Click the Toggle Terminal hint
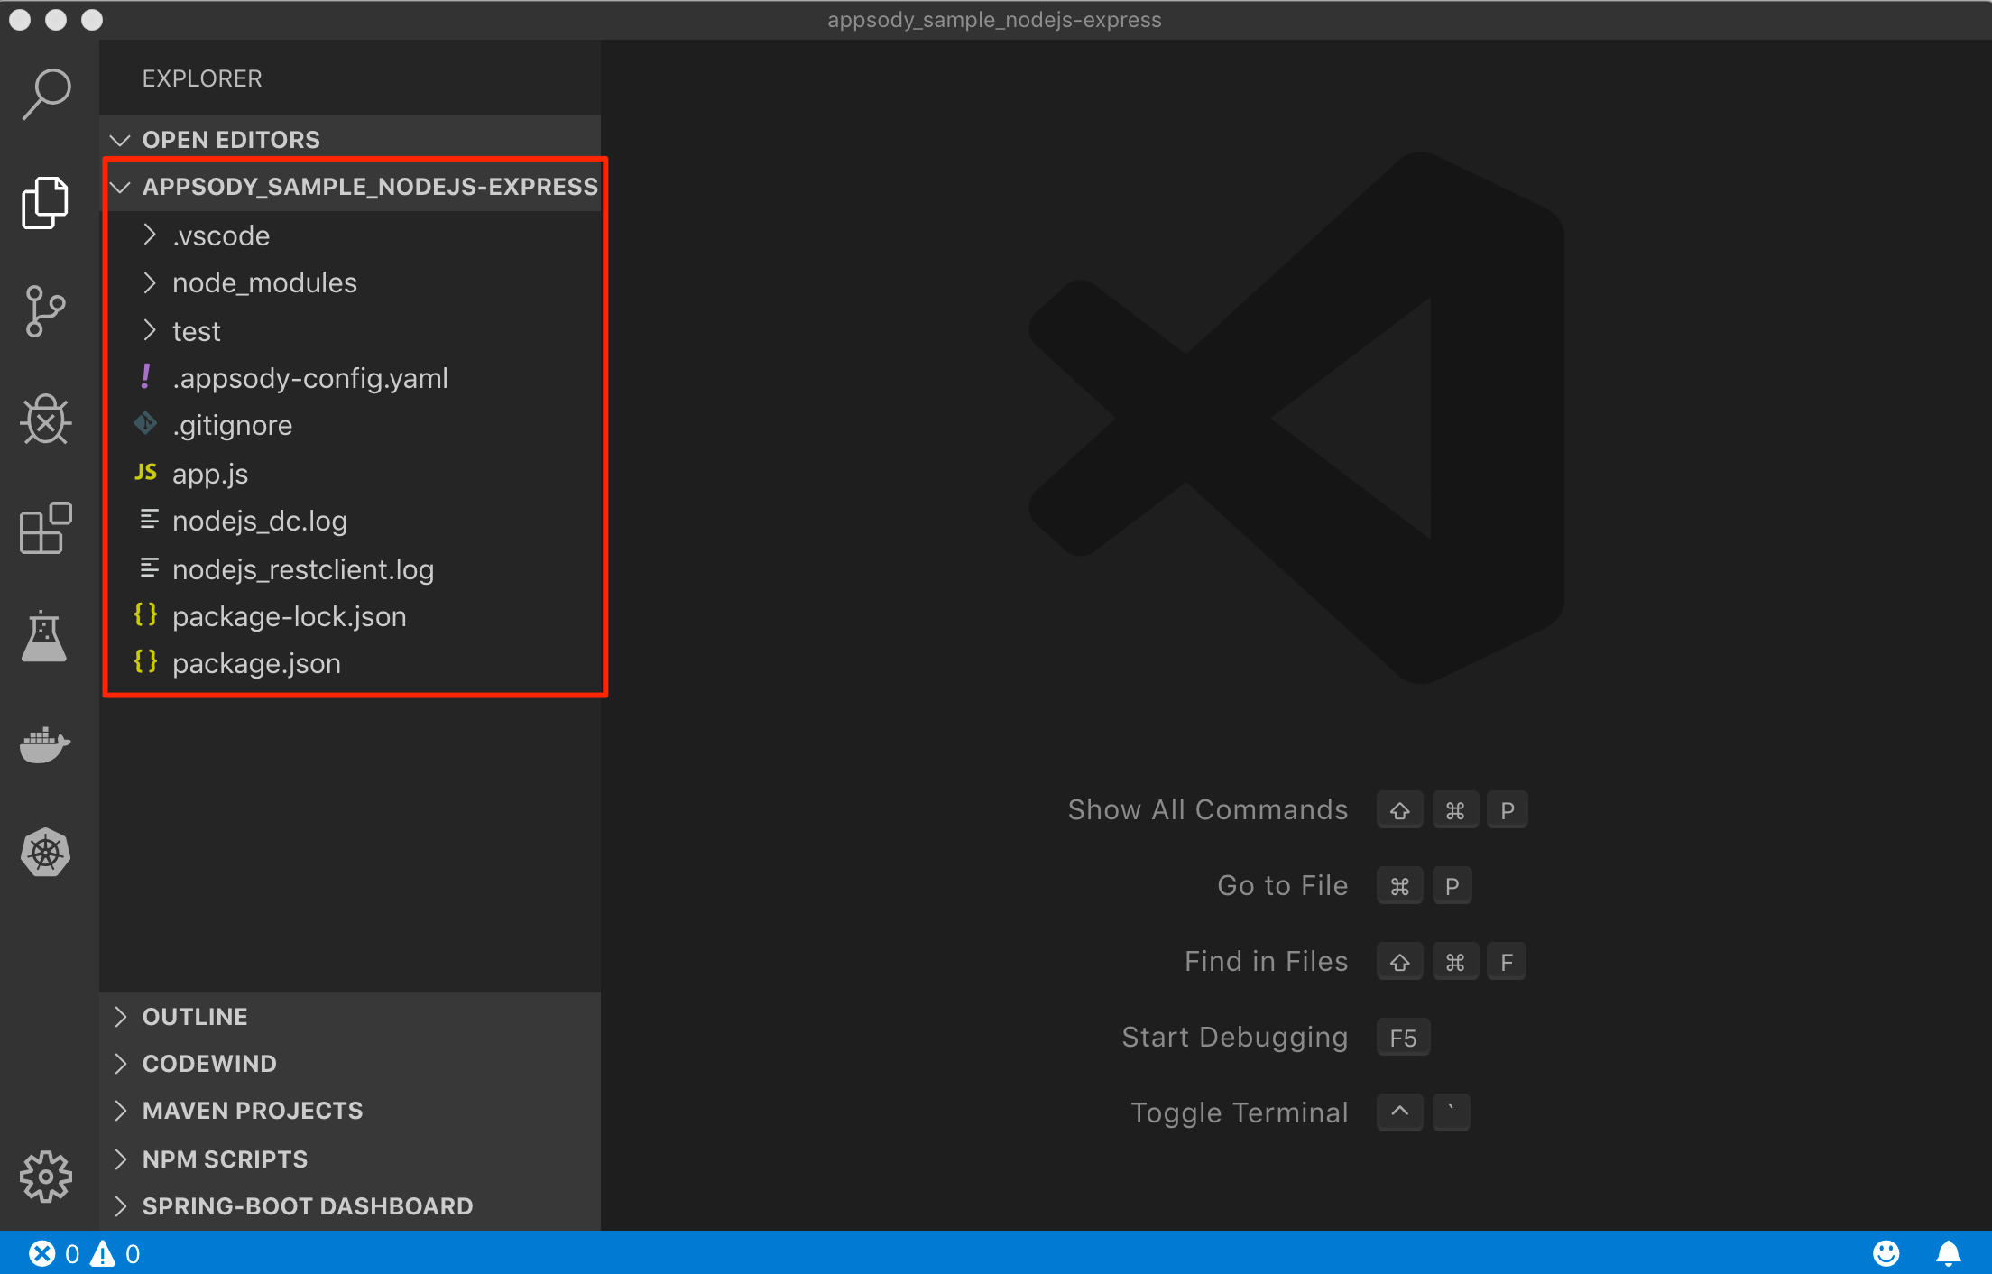 click(x=1240, y=1112)
